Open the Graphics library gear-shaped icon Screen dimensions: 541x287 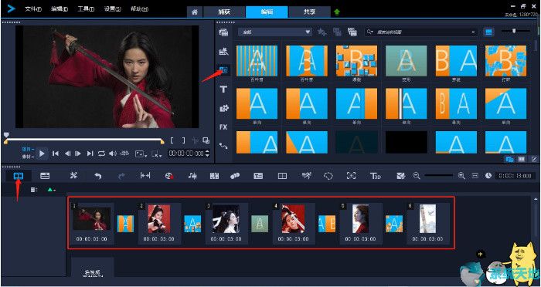(x=223, y=108)
